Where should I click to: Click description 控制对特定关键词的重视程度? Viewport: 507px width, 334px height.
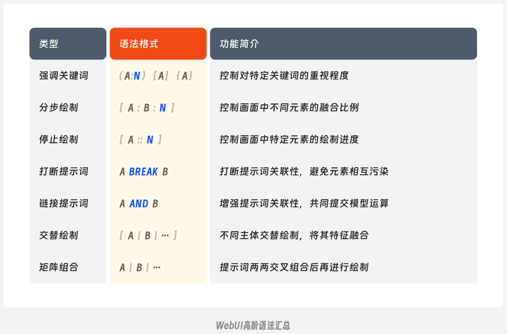pos(284,76)
